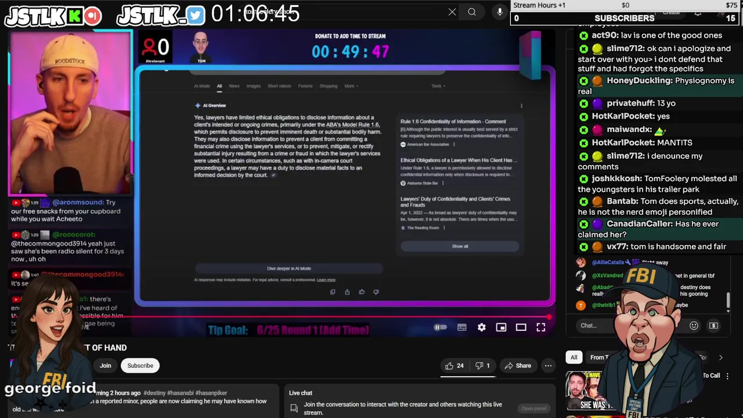Open the player settings gear

[482, 327]
